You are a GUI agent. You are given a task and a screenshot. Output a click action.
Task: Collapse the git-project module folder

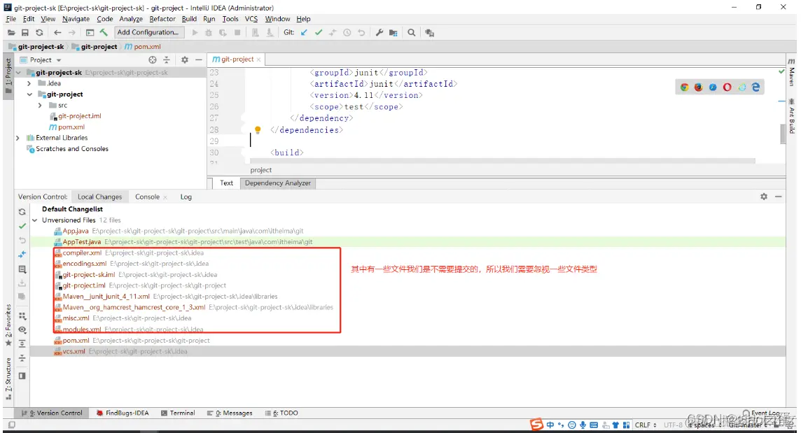click(29, 94)
